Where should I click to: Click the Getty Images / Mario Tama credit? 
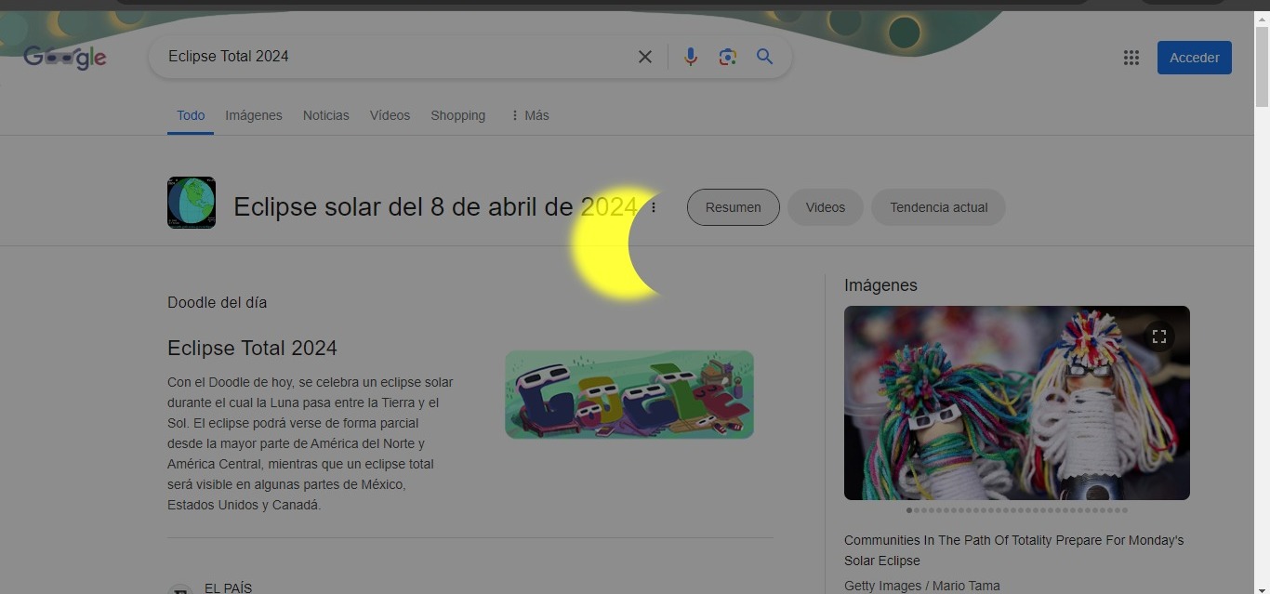tap(921, 586)
